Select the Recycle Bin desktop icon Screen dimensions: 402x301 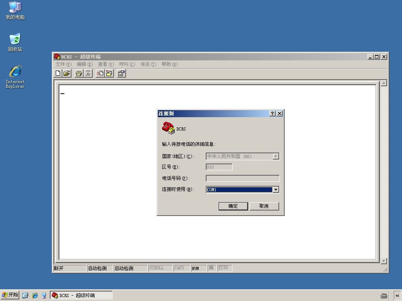click(x=15, y=42)
